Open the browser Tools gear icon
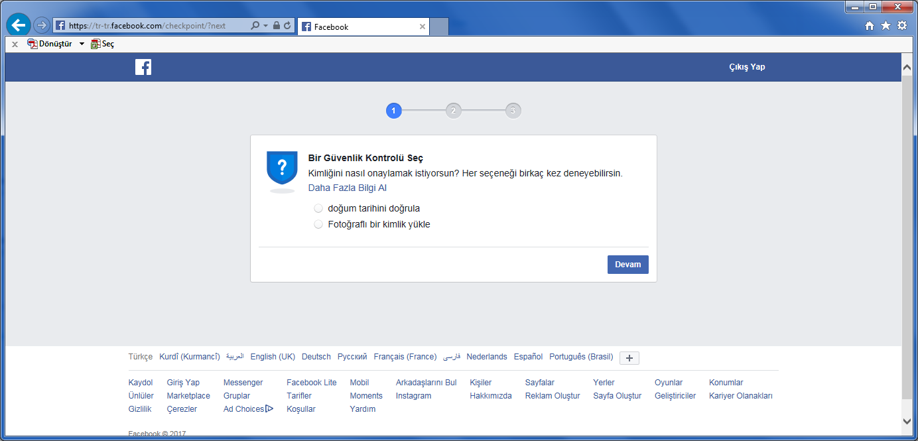 tap(902, 26)
